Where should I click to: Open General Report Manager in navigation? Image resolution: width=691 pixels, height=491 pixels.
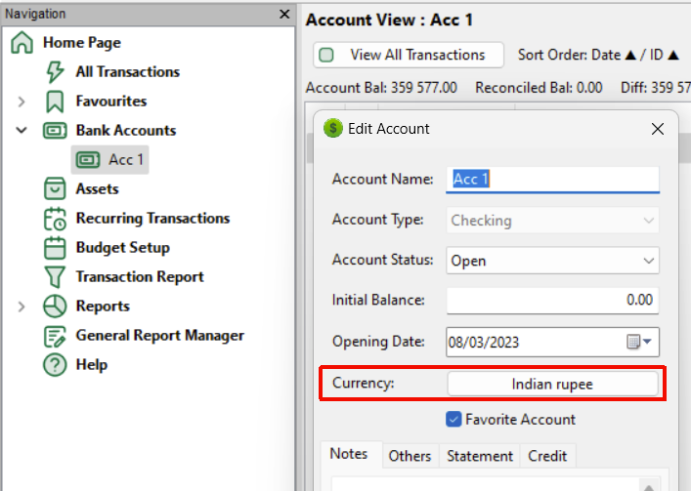coord(160,336)
